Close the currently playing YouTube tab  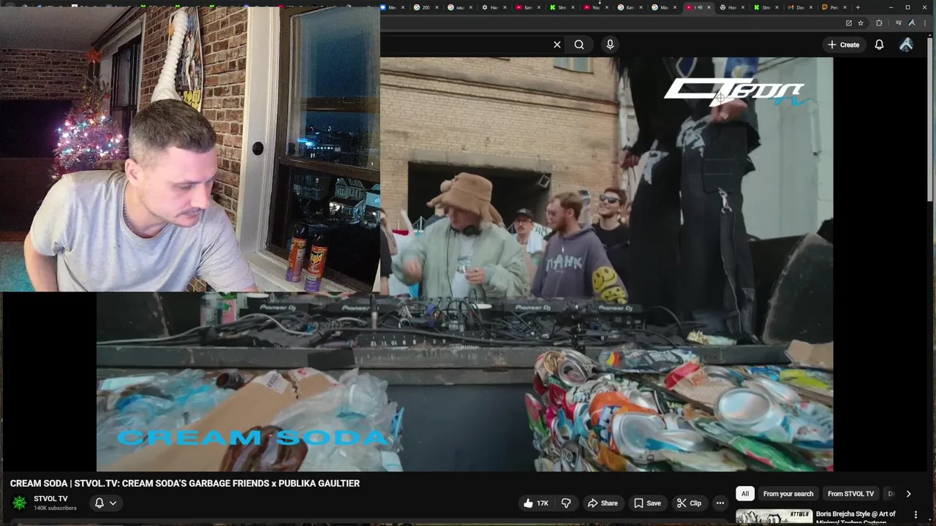pos(709,7)
